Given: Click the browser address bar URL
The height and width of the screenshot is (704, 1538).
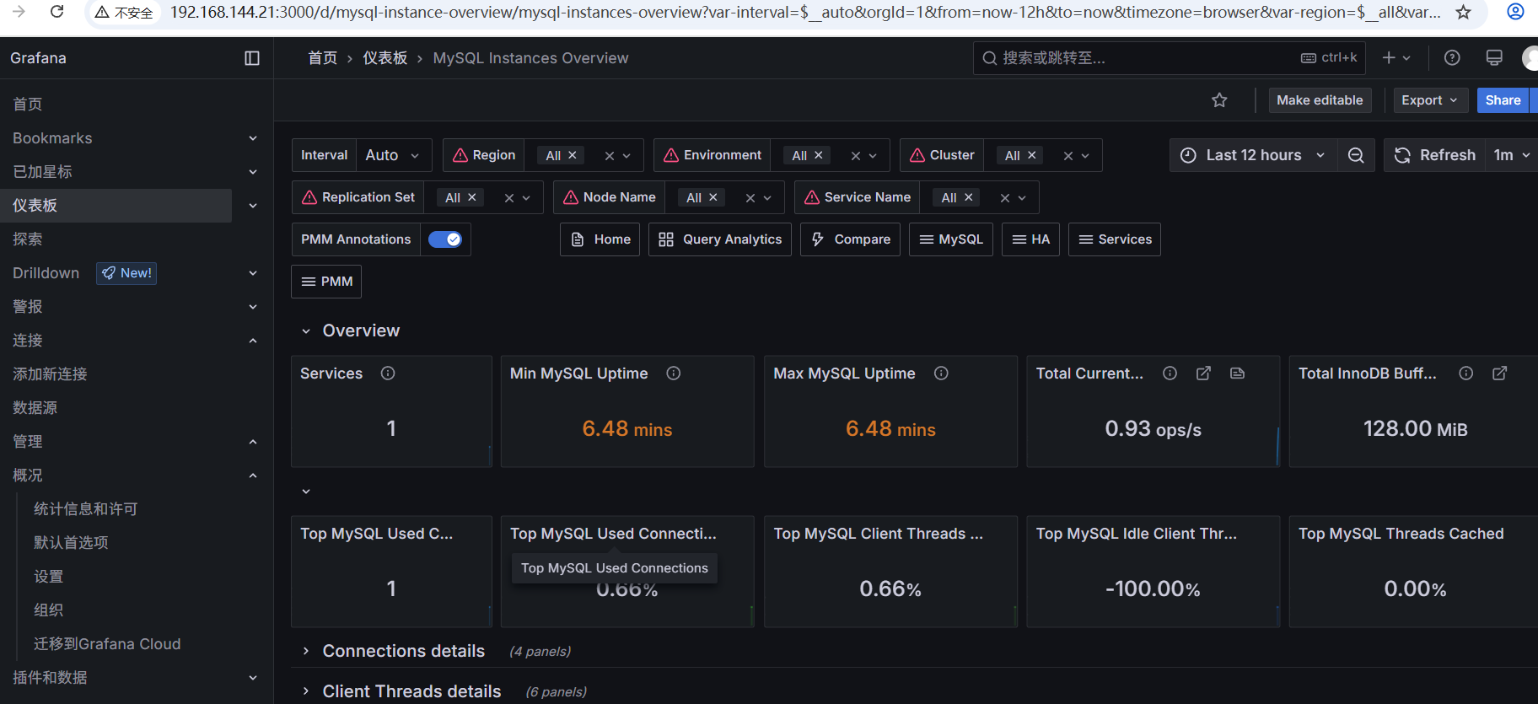Looking at the screenshot, I should coord(805,13).
